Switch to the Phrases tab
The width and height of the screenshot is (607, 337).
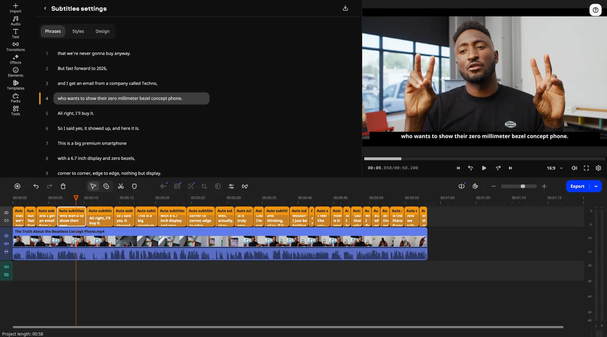(53, 31)
